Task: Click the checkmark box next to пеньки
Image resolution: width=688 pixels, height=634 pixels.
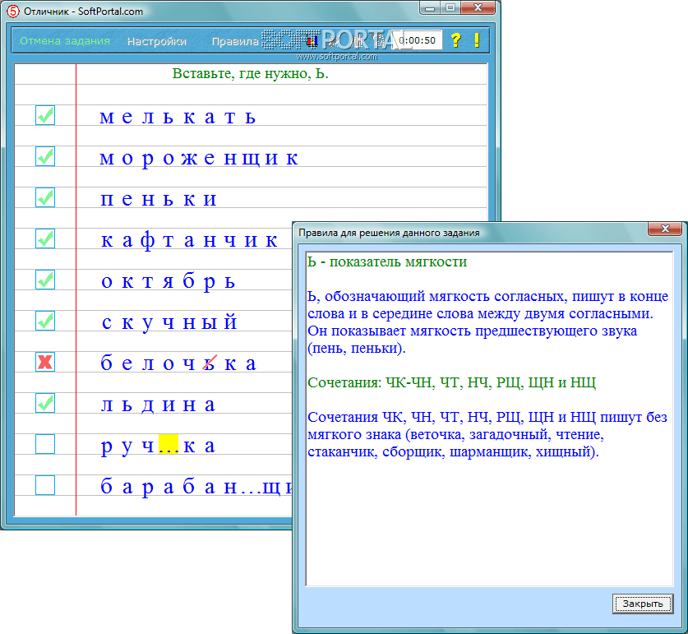Action: tap(45, 197)
